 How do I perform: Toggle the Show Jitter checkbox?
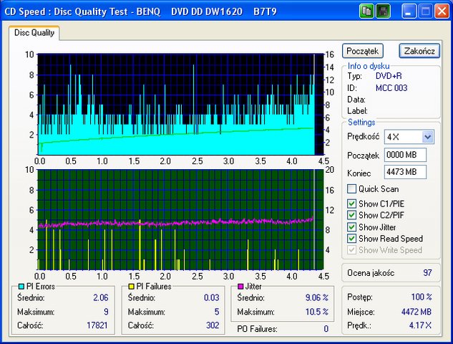coord(351,227)
